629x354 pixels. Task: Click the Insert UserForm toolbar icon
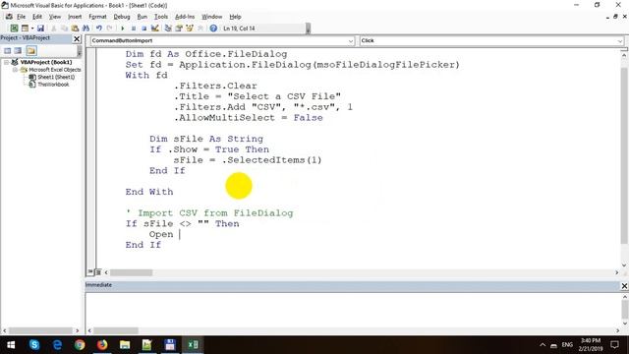[25, 29]
